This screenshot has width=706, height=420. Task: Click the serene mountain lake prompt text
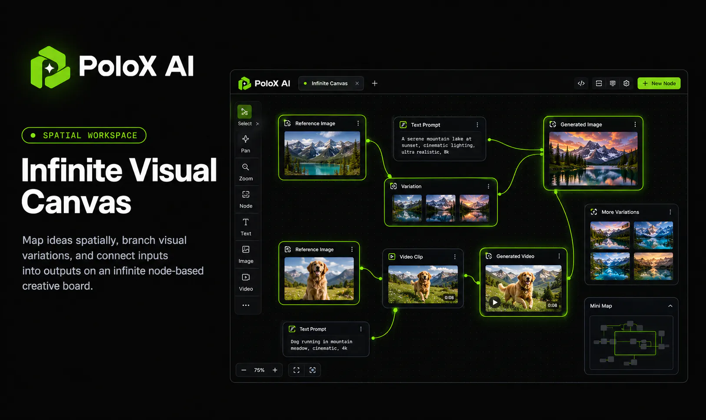[x=438, y=145]
